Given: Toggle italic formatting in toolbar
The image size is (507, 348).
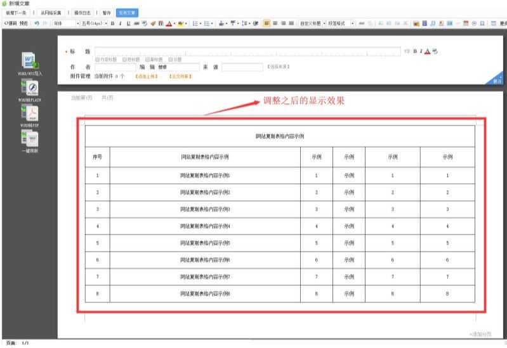Looking at the screenshot, I should [120, 23].
